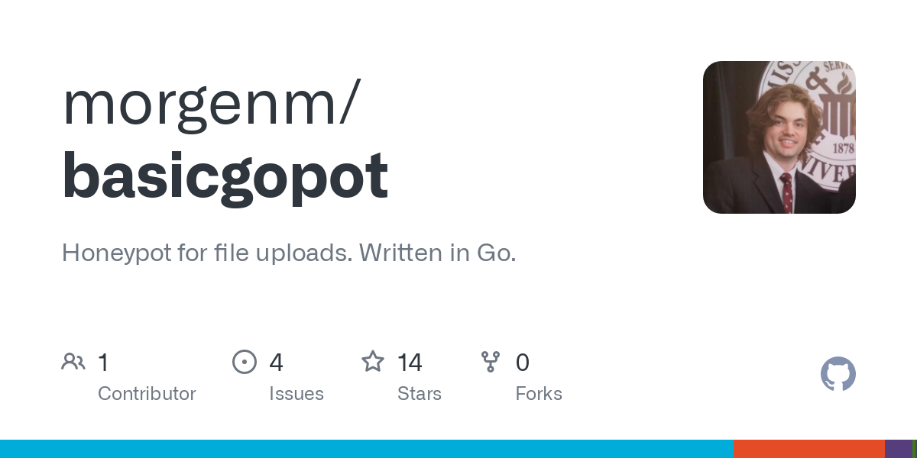Click the orange language bar segment
Image resolution: width=917 pixels, height=458 pixels.
(x=809, y=449)
